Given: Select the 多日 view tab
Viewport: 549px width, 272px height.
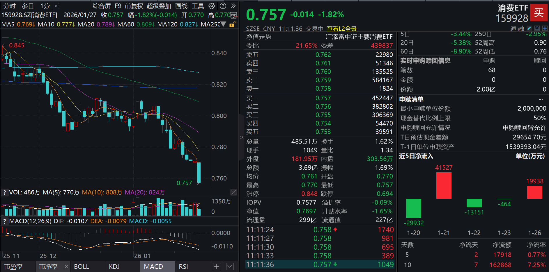Looking at the screenshot, I should [26, 6].
